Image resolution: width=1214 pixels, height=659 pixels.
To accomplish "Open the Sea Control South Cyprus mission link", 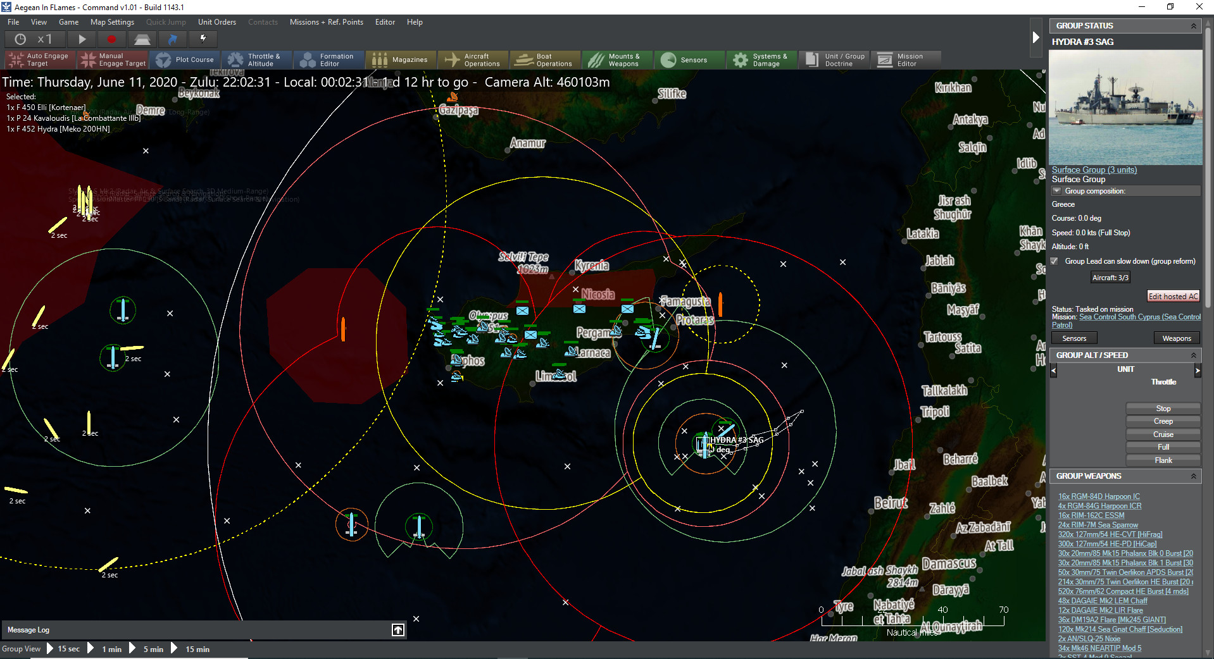I will pos(1139,317).
